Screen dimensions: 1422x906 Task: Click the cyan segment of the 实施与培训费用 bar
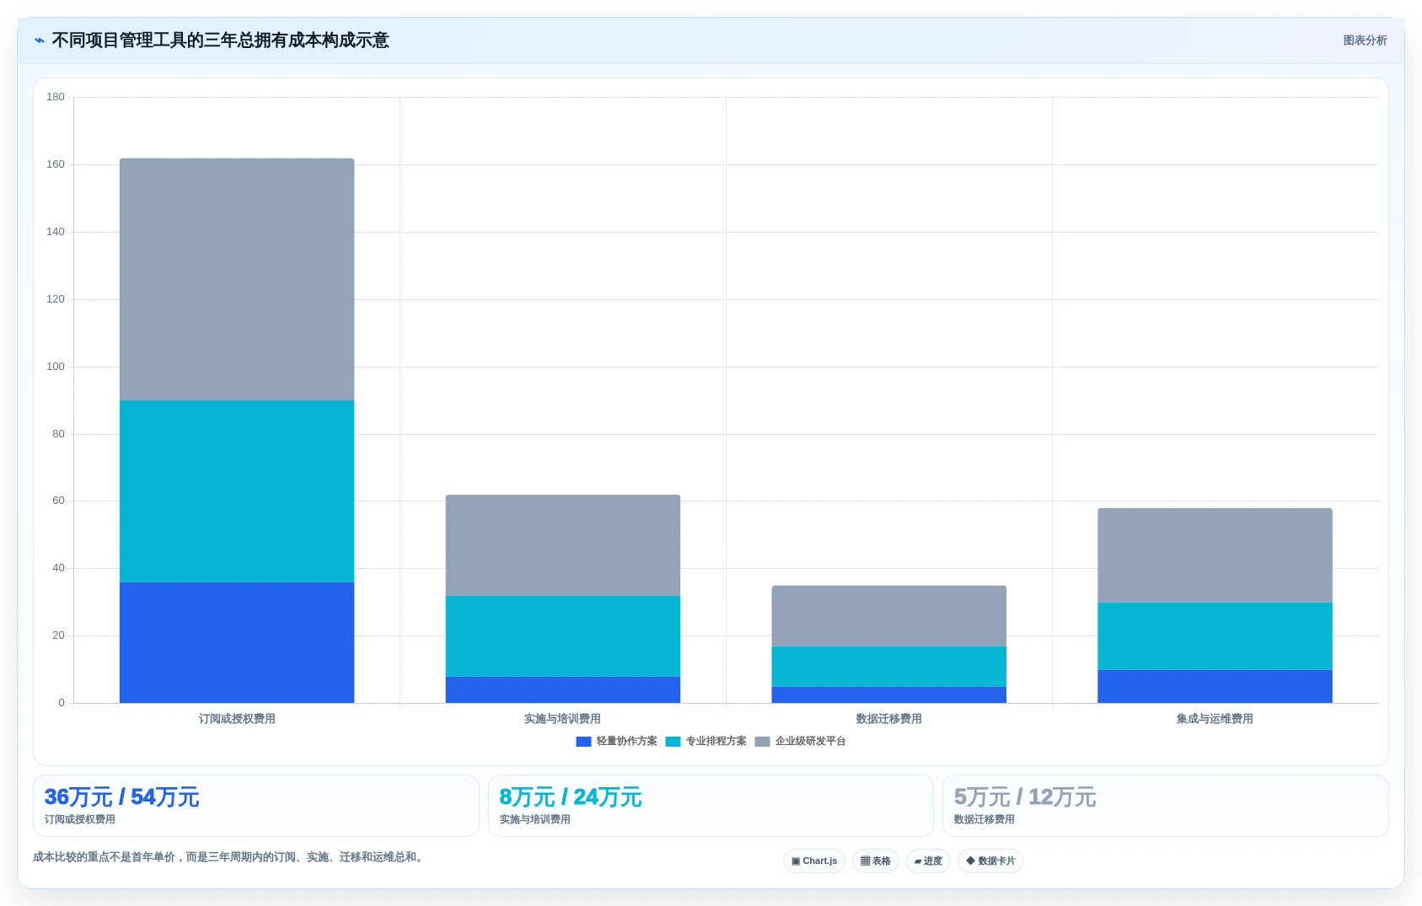[x=563, y=636]
